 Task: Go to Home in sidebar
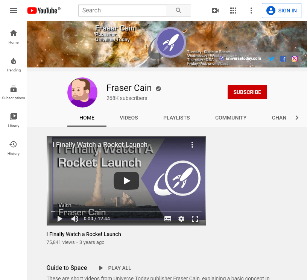tap(14, 37)
